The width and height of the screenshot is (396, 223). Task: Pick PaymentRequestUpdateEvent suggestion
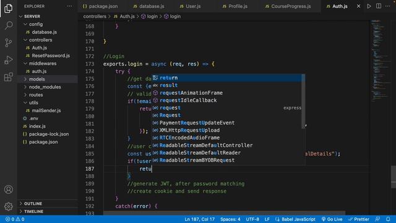tap(226, 123)
